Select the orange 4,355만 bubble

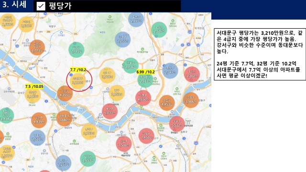pyautogui.click(x=65, y=94)
